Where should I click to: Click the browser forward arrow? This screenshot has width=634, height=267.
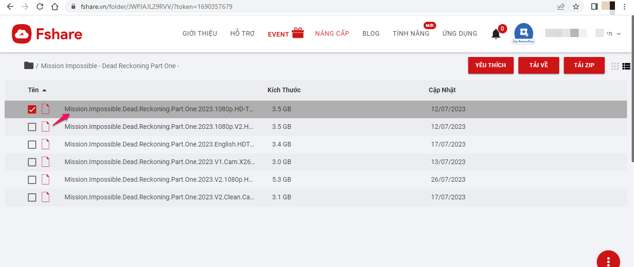(x=25, y=7)
